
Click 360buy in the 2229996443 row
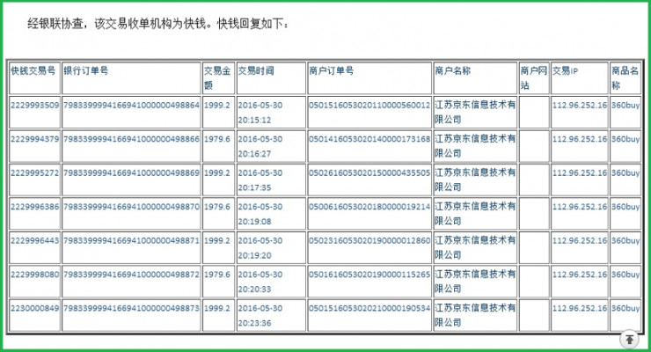(625, 241)
